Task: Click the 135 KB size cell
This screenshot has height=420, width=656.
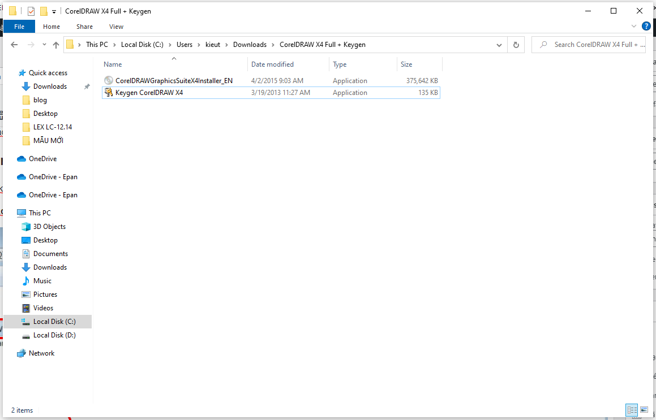Action: (x=428, y=93)
